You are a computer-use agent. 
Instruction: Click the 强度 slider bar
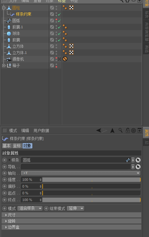pyautogui.click(x=92, y=180)
